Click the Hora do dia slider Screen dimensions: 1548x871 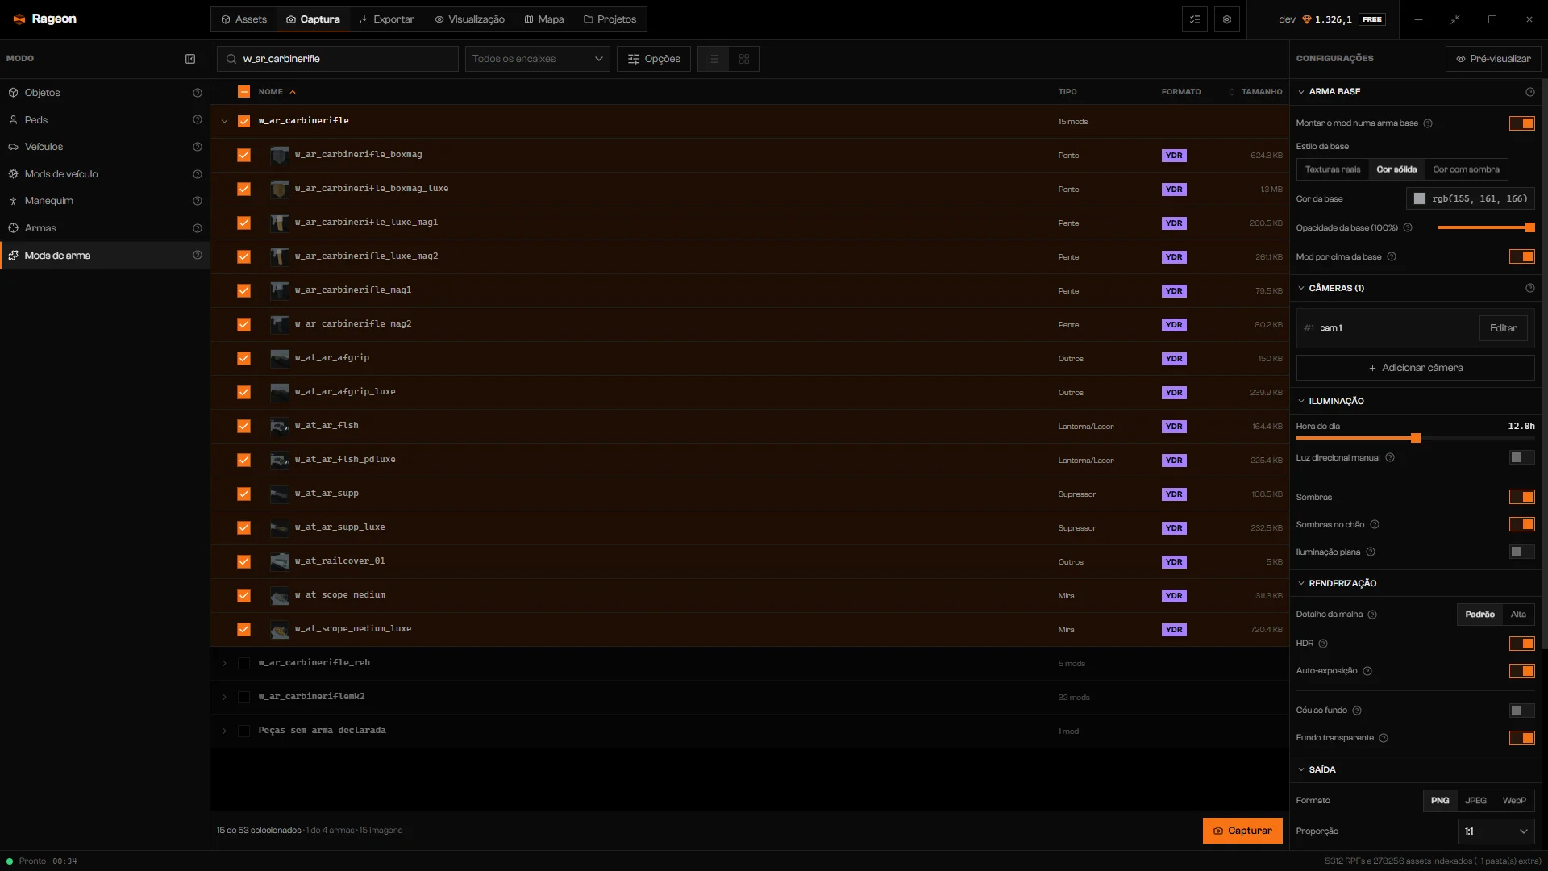click(x=1415, y=438)
